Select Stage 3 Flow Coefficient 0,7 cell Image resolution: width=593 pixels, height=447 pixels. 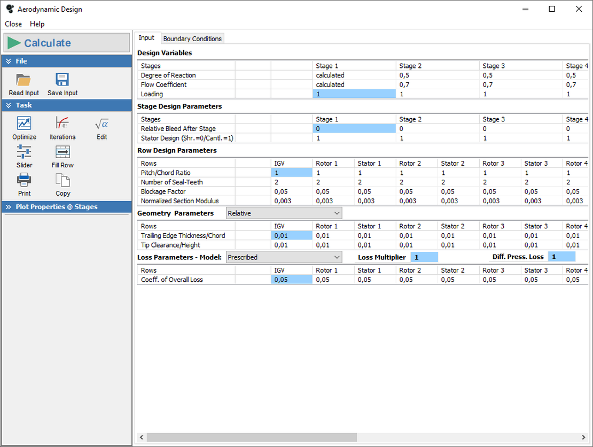521,85
